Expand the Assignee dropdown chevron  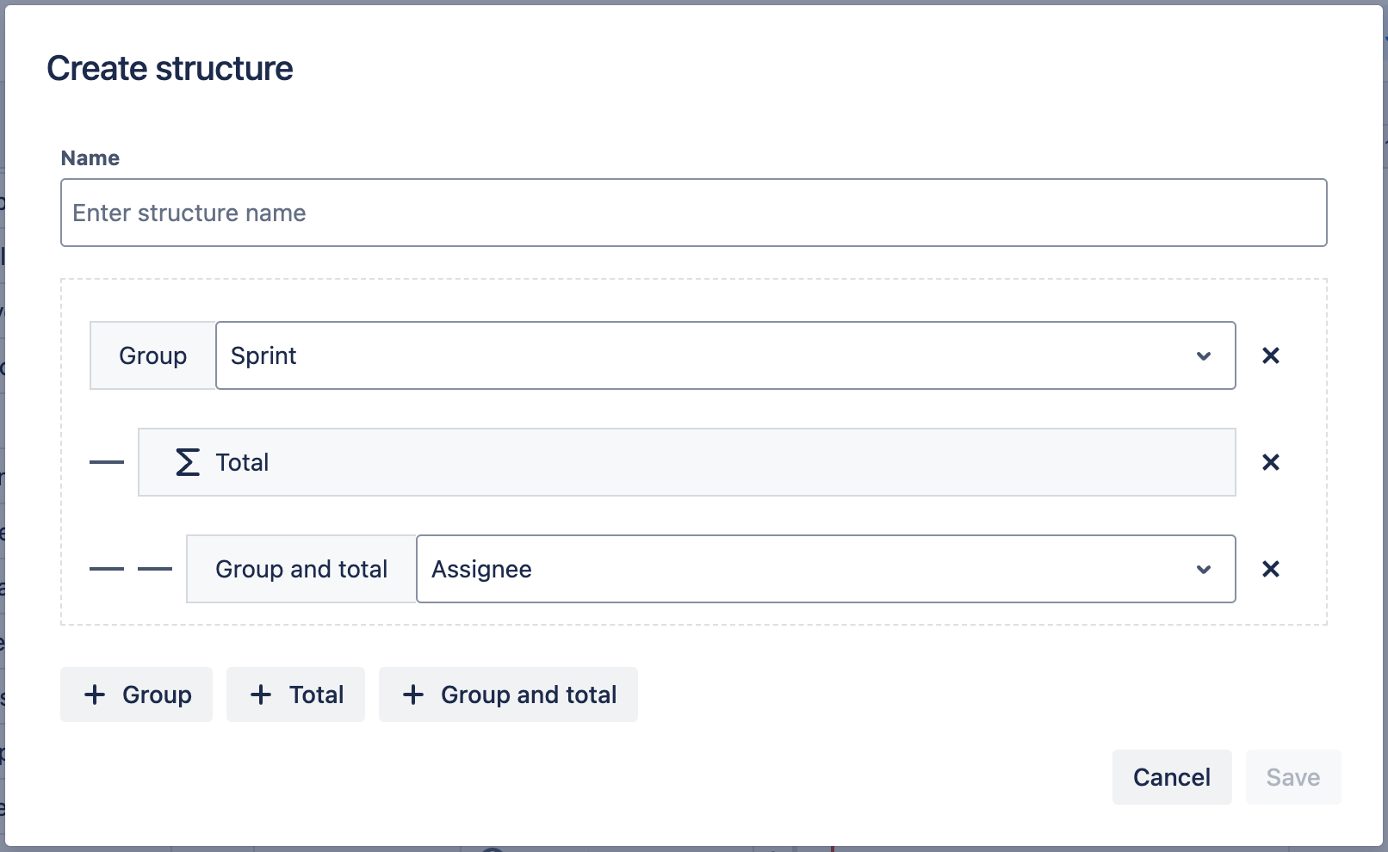(1204, 569)
